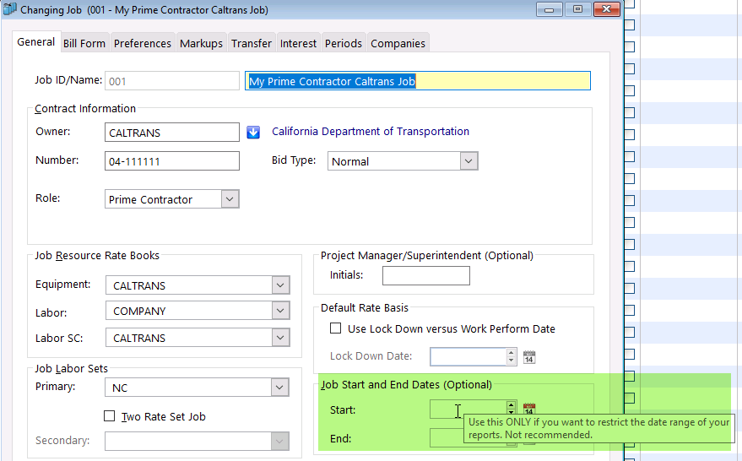Switch to the Bill Form tab
This screenshot has height=461, width=742.
pos(84,44)
